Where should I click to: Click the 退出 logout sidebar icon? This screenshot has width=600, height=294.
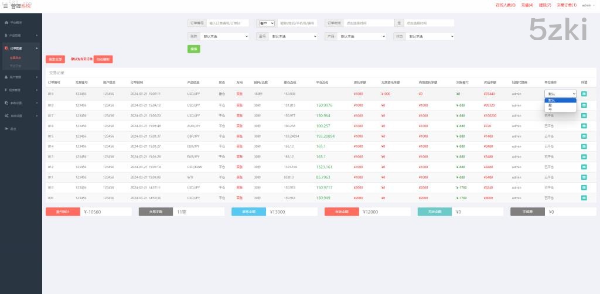pos(5,128)
